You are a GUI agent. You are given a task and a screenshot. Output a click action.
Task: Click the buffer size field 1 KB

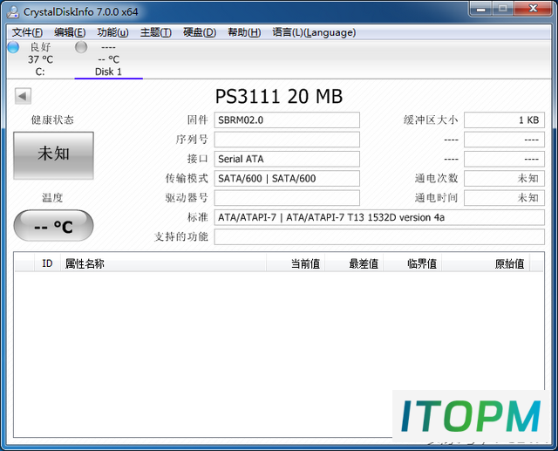(x=504, y=120)
